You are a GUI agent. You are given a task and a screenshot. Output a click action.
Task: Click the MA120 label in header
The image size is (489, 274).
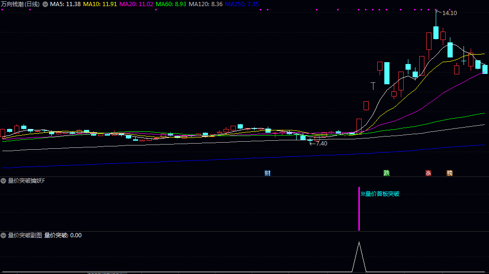[x=205, y=4]
